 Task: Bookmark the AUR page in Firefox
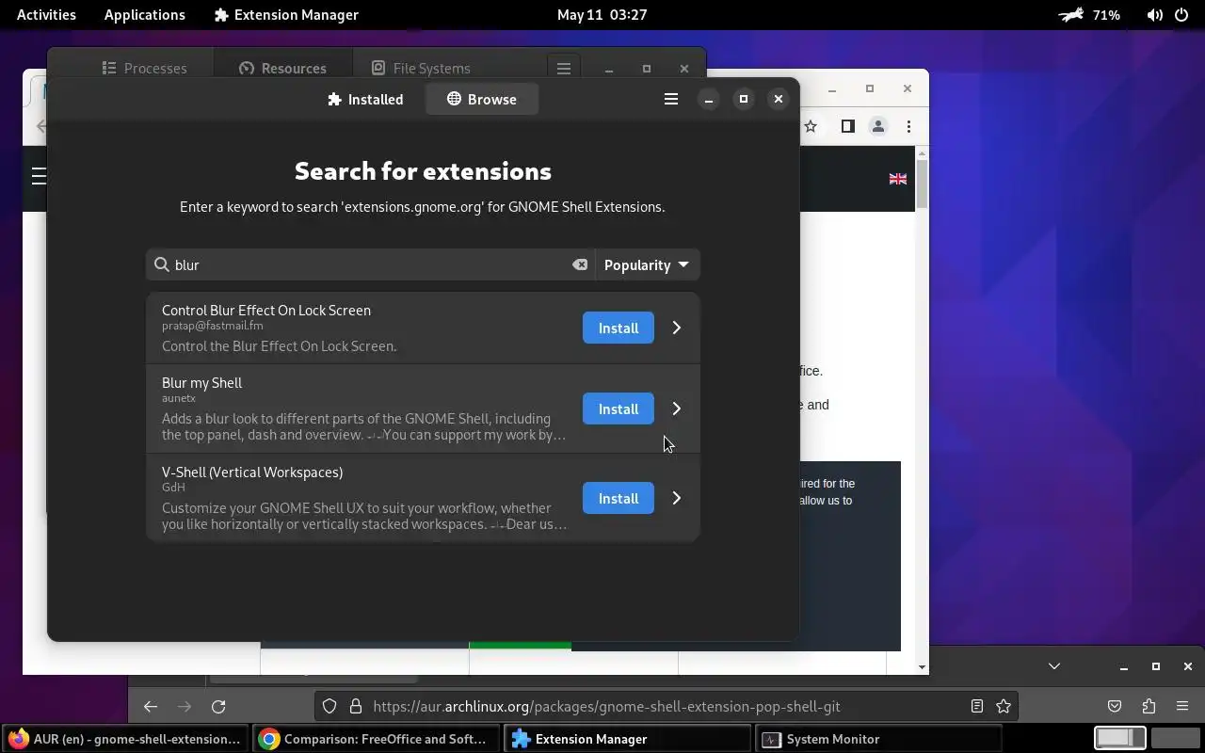[1004, 706]
